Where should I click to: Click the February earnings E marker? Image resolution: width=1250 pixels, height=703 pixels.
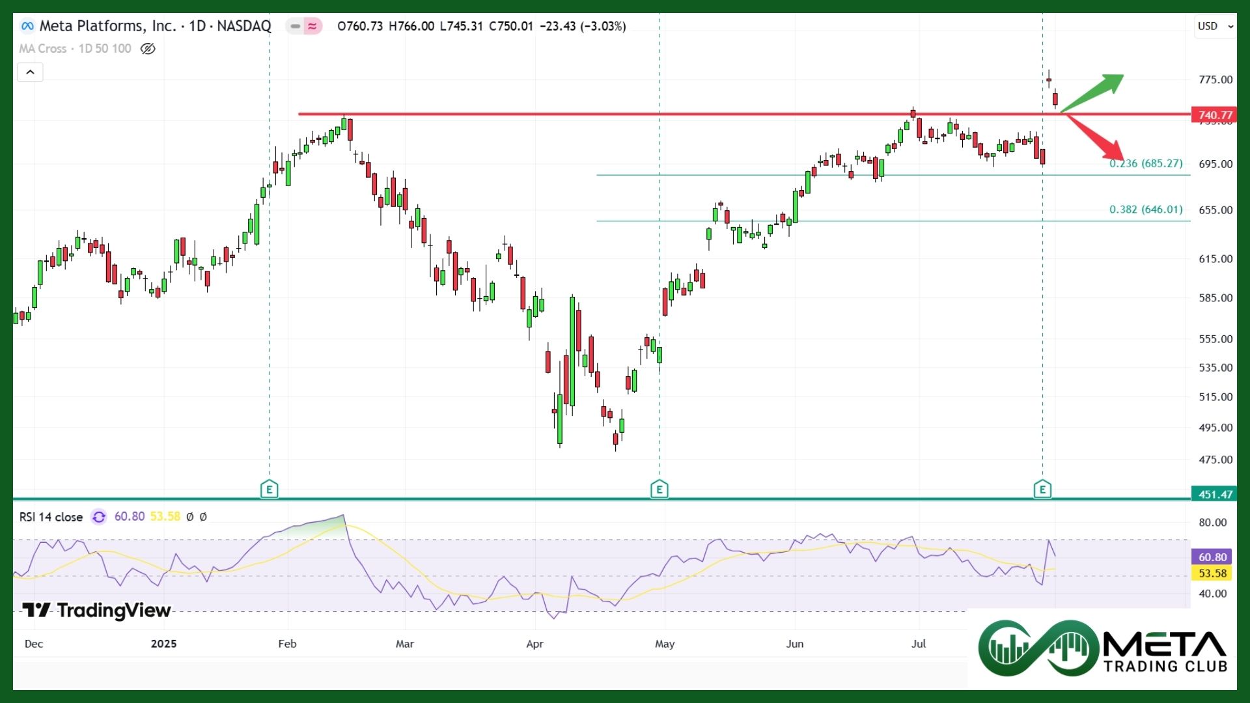coord(269,489)
